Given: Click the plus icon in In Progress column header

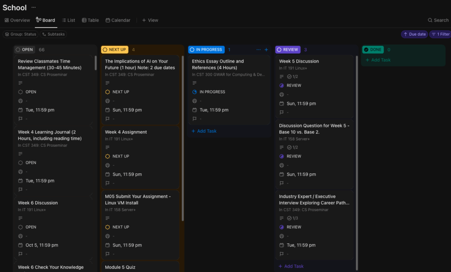Looking at the screenshot, I should tap(266, 50).
